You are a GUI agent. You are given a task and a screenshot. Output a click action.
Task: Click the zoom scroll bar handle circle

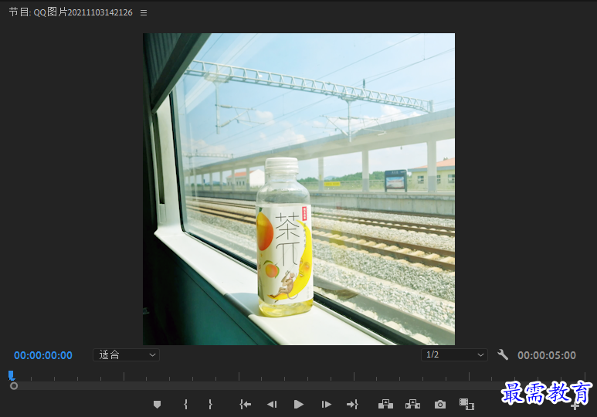coord(14,386)
